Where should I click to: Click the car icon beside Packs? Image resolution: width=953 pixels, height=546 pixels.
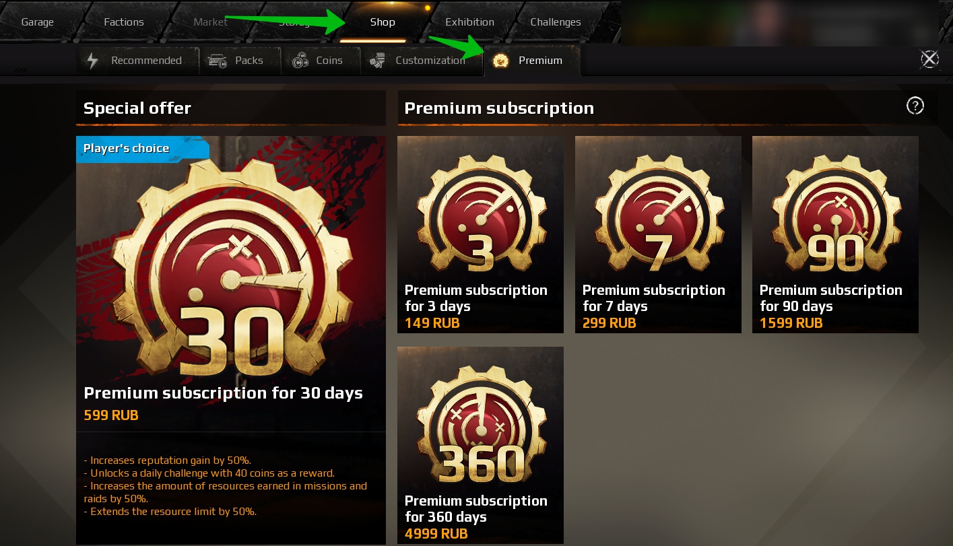pos(218,61)
